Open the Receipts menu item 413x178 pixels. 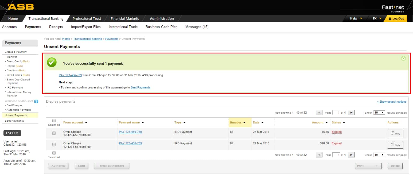coord(56,27)
